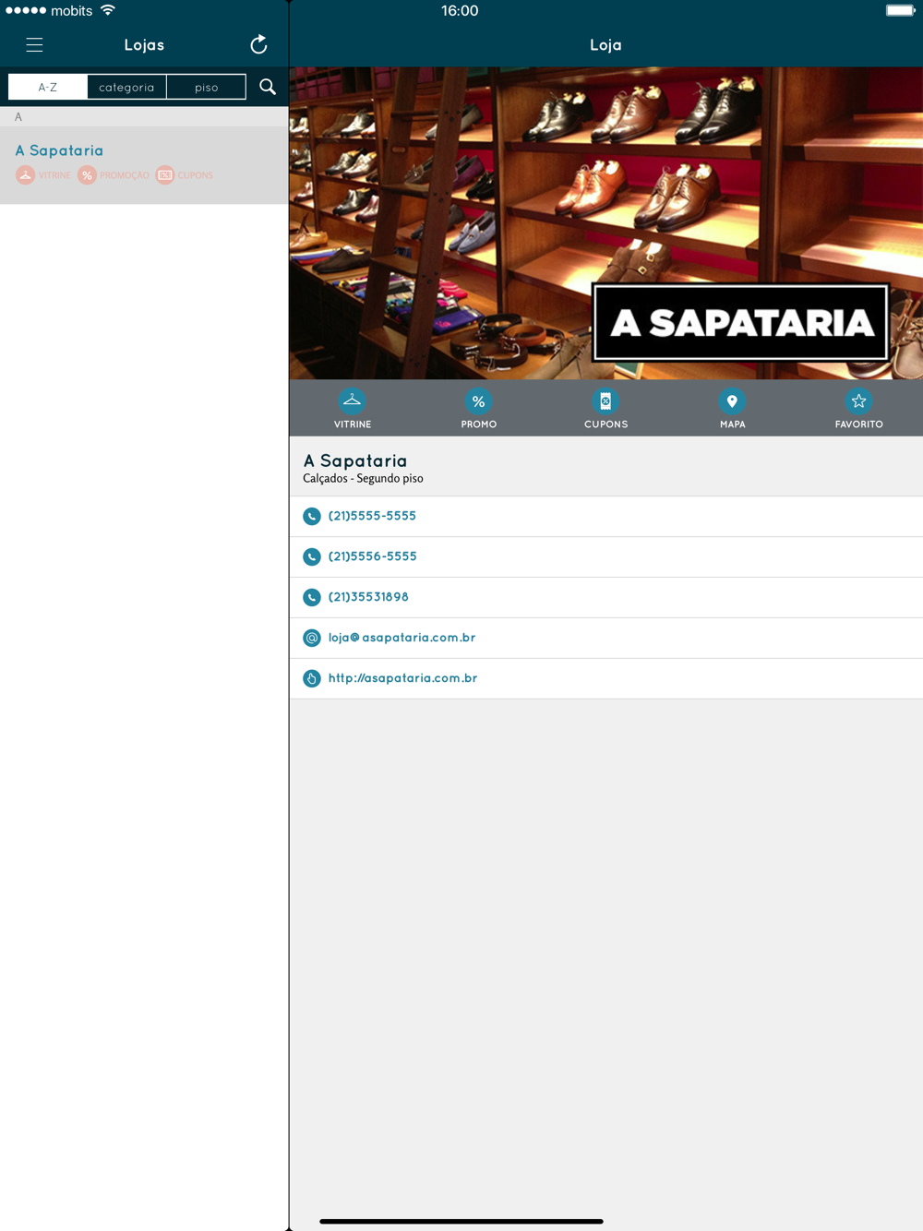This screenshot has width=923, height=1231.
Task: Tap the Lojas title in header
Action: (144, 44)
